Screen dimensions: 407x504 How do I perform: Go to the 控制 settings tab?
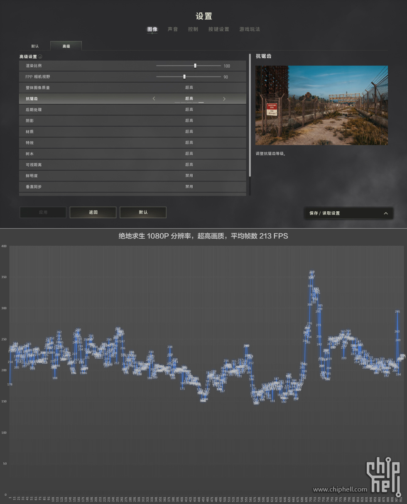tap(193, 29)
